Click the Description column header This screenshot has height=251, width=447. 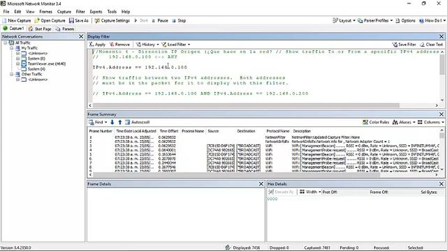coord(302,131)
